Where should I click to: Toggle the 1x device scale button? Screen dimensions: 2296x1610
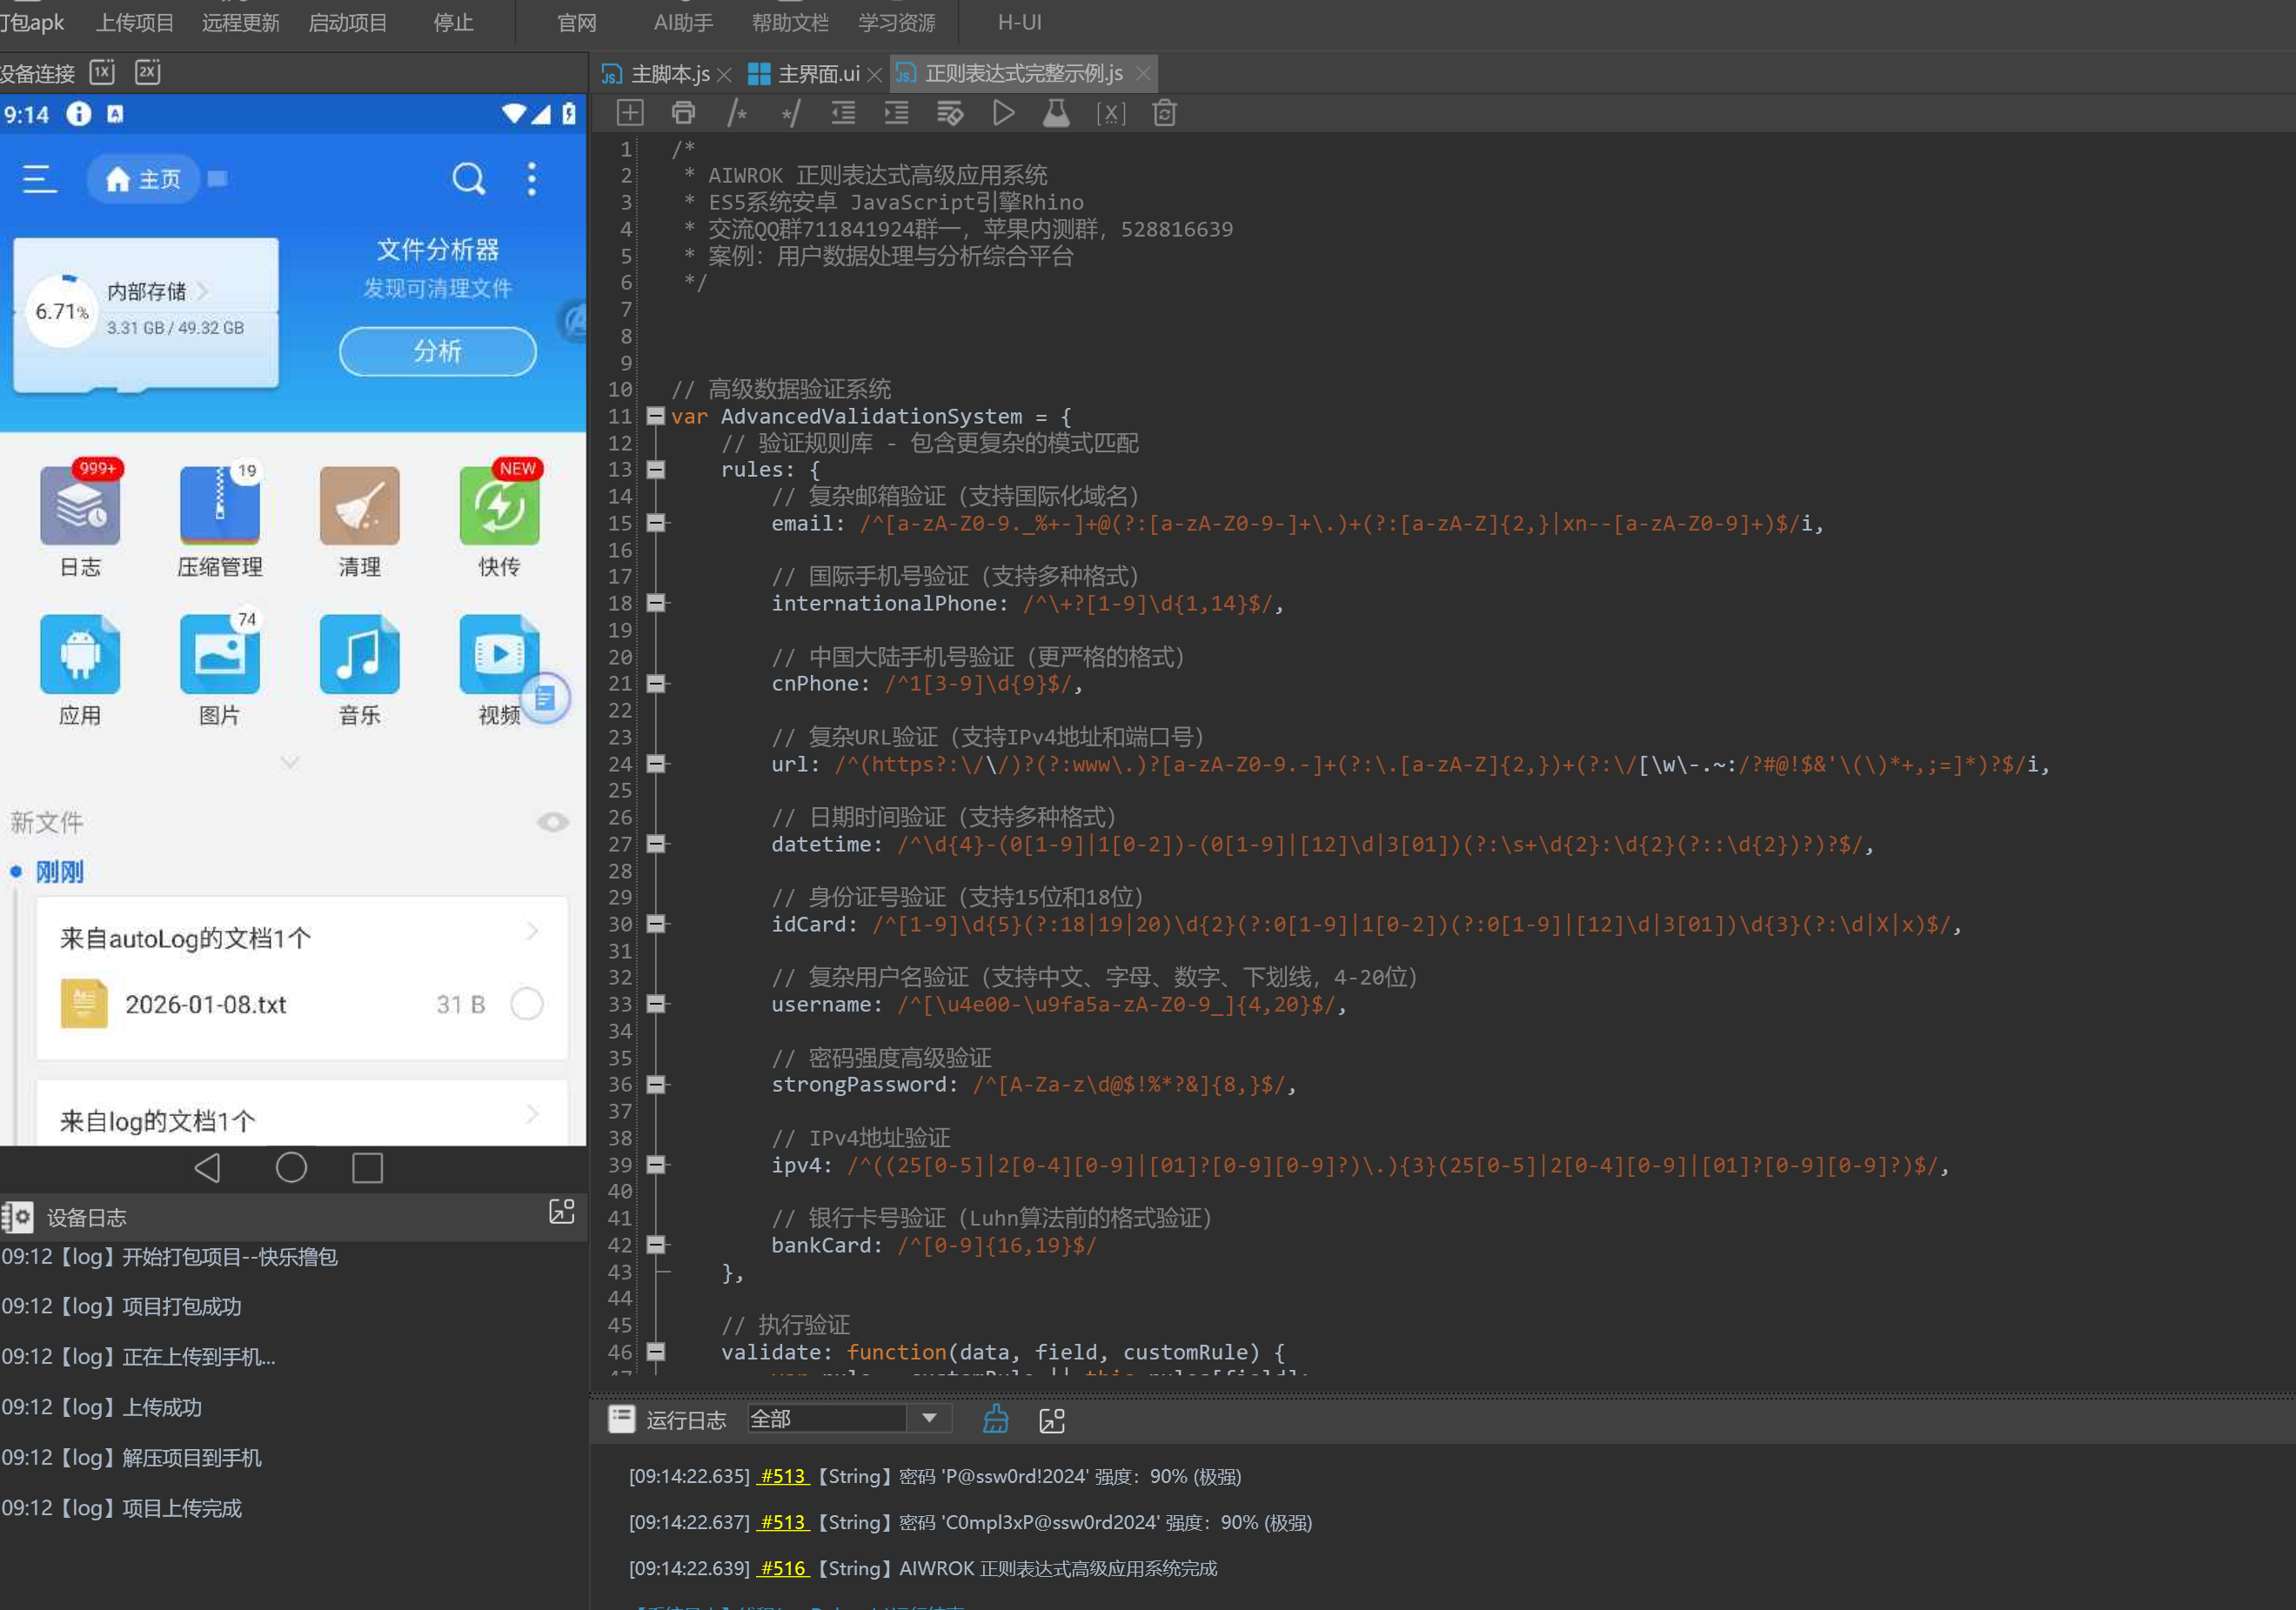tap(102, 72)
